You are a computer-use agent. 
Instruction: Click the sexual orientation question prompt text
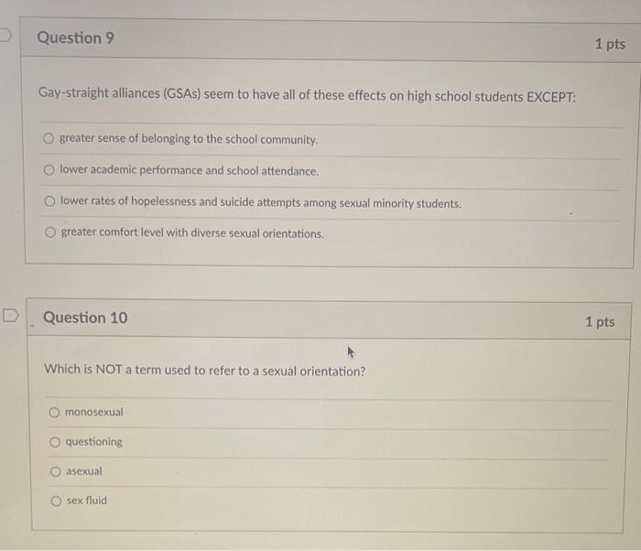coord(205,371)
